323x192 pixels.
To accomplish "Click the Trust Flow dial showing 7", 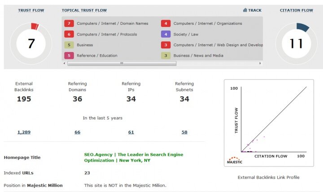I will coord(31,44).
